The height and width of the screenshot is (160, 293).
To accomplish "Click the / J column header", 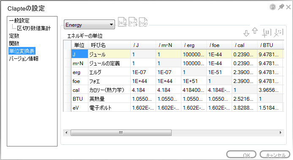I will pyautogui.click(x=143, y=45).
